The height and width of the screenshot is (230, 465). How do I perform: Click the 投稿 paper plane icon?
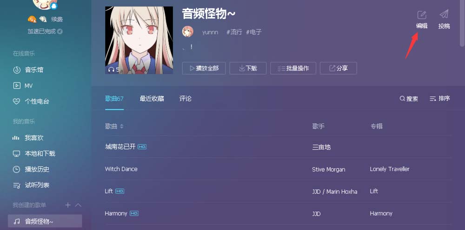pos(444,14)
